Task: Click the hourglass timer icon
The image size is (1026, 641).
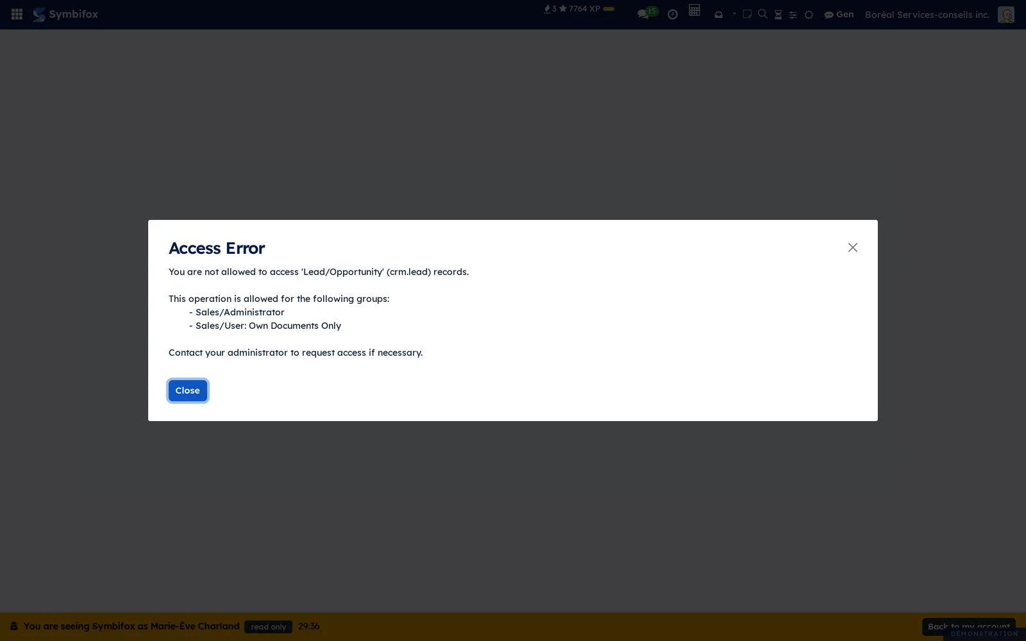Action: coord(778,14)
